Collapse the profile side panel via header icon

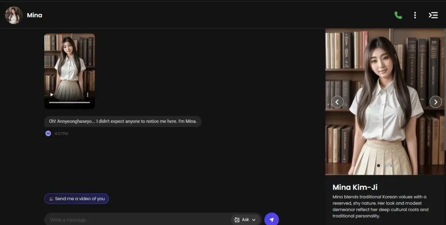433,15
